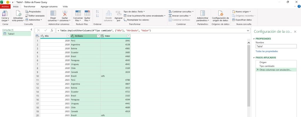301x117 pixels.
Task: Cancel formula edit with the X icon
Action: pos(39,30)
